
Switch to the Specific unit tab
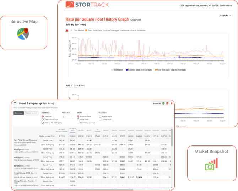coord(32,113)
